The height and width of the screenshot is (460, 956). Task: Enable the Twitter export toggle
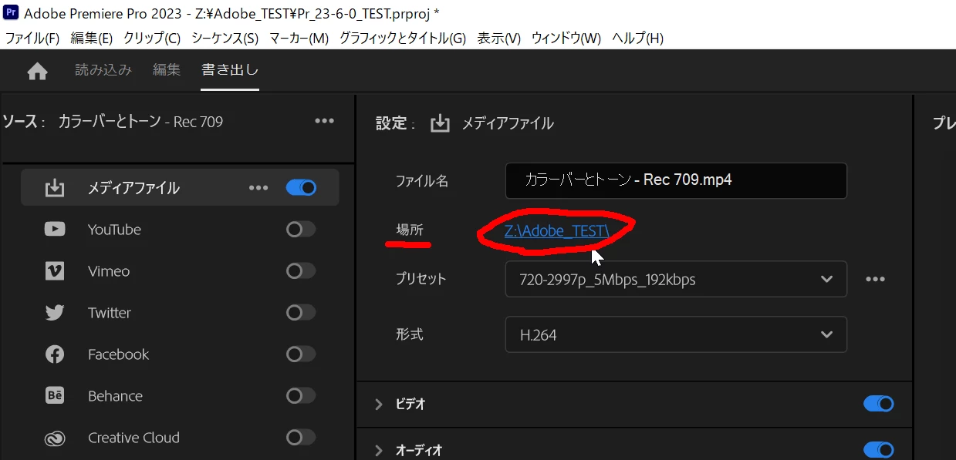tap(301, 312)
